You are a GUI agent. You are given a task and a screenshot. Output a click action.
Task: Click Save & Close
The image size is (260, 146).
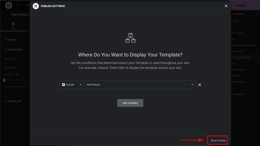tap(218, 140)
